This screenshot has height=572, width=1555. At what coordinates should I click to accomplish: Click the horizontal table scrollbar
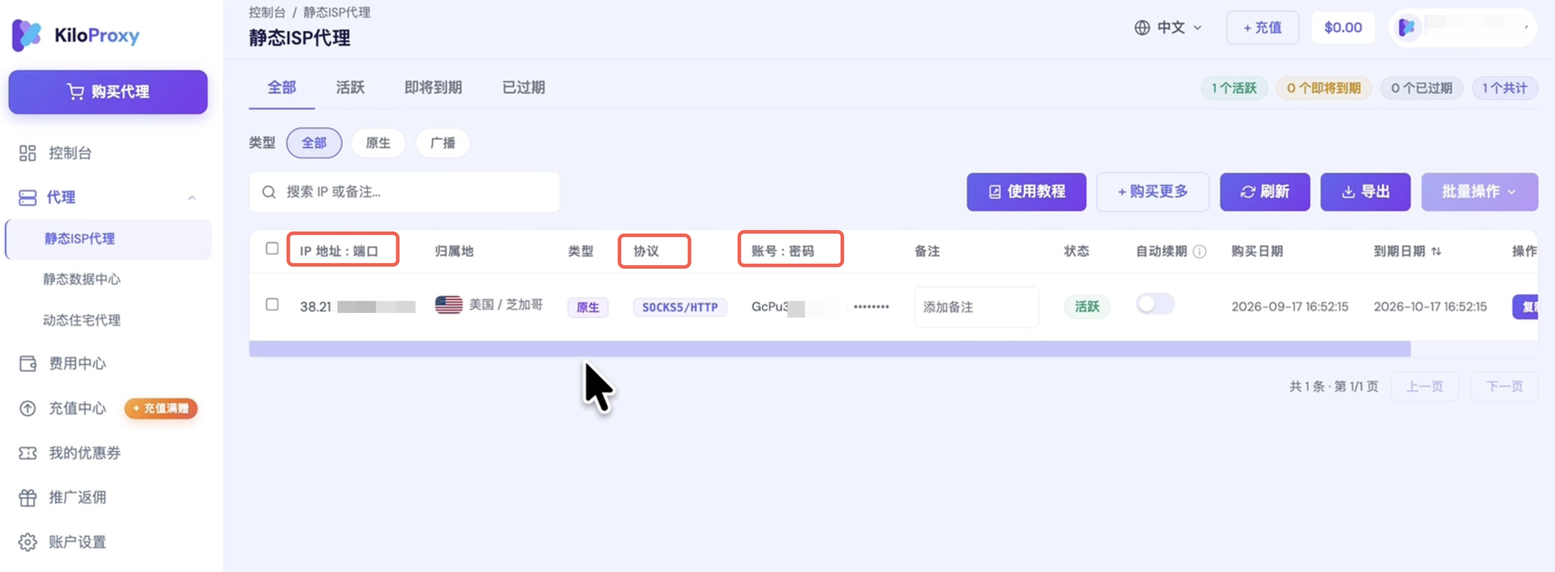(x=829, y=348)
